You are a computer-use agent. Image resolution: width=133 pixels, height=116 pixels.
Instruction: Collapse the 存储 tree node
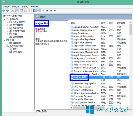click(5, 40)
